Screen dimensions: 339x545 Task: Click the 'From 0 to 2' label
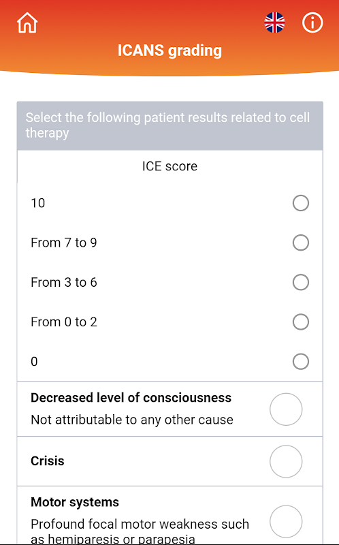[x=64, y=322]
